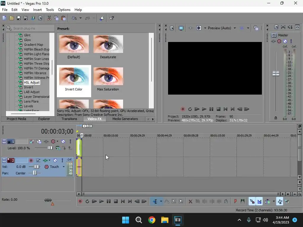Click the audio track Pan slider handle

(x=35, y=173)
